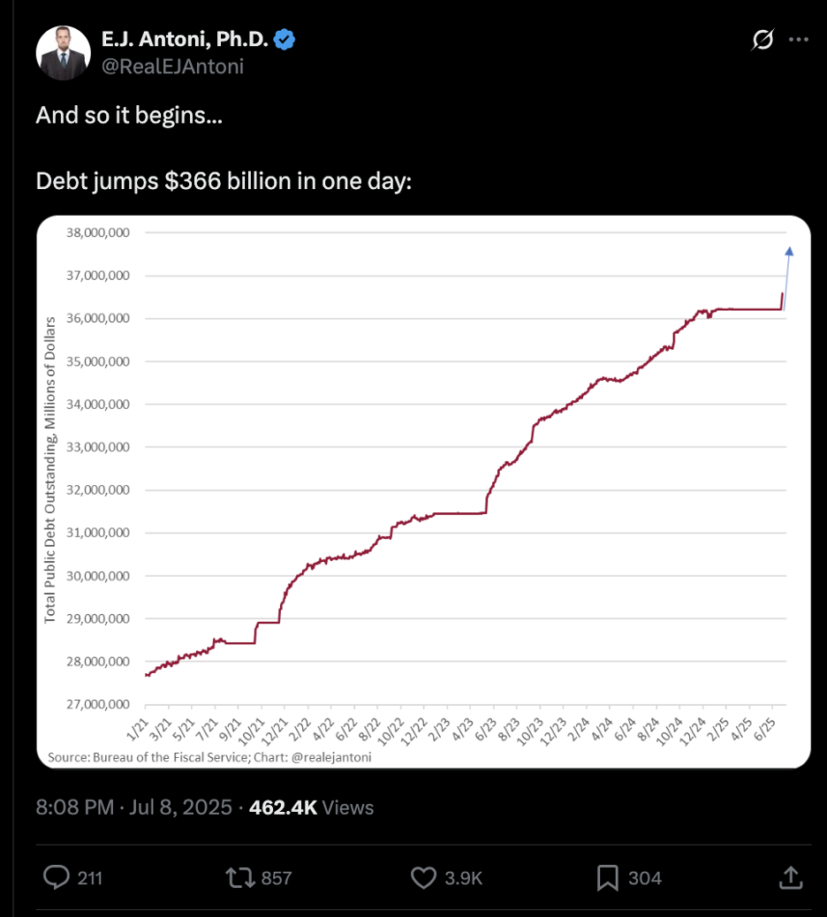Click the blue arrow tip on chart
Image resolution: width=827 pixels, height=917 pixels.
point(789,252)
